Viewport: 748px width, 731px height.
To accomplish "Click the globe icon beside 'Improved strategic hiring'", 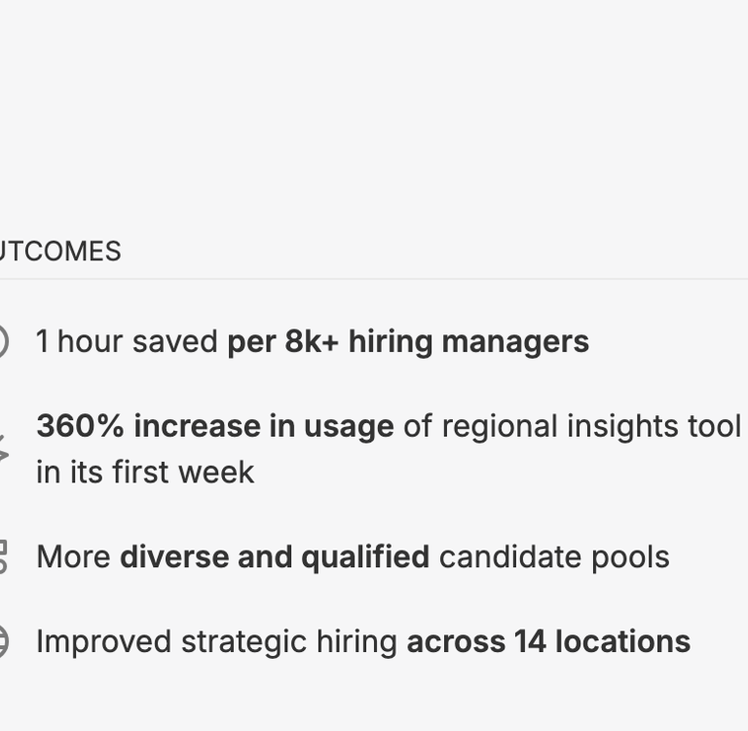I will 4,641.
